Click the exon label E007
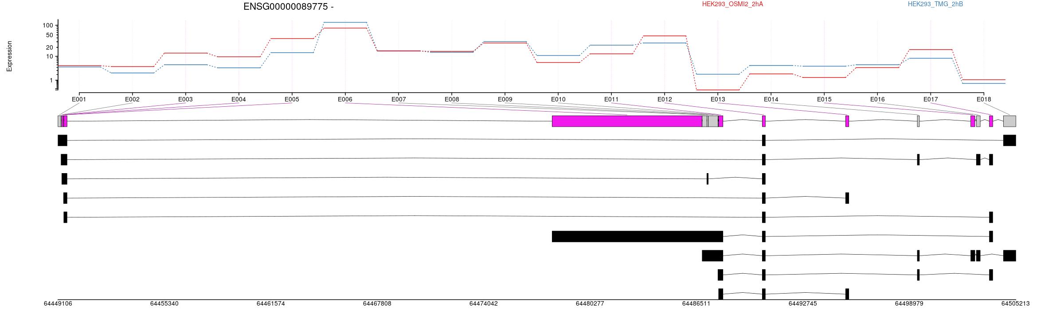1064x310 pixels. click(399, 99)
